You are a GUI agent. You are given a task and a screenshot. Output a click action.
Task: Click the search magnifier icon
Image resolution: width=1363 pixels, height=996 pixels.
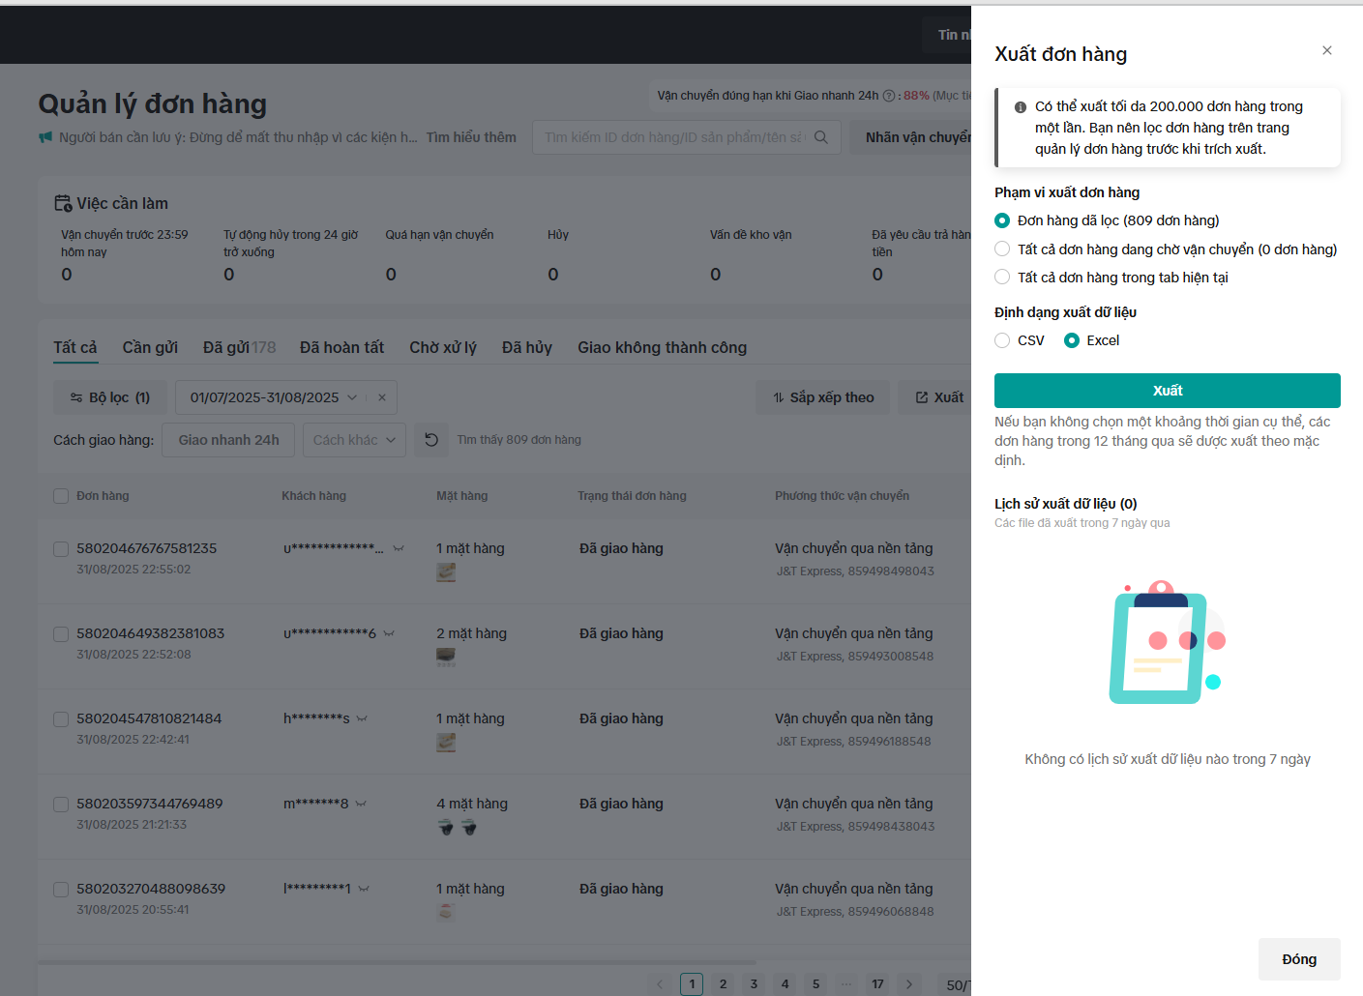820,137
